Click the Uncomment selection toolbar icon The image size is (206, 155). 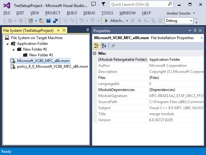(72, 21)
